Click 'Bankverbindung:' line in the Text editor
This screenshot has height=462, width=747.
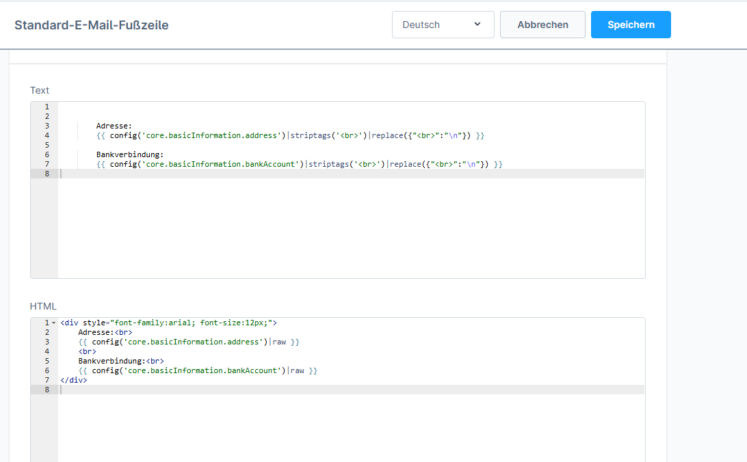(x=130, y=154)
